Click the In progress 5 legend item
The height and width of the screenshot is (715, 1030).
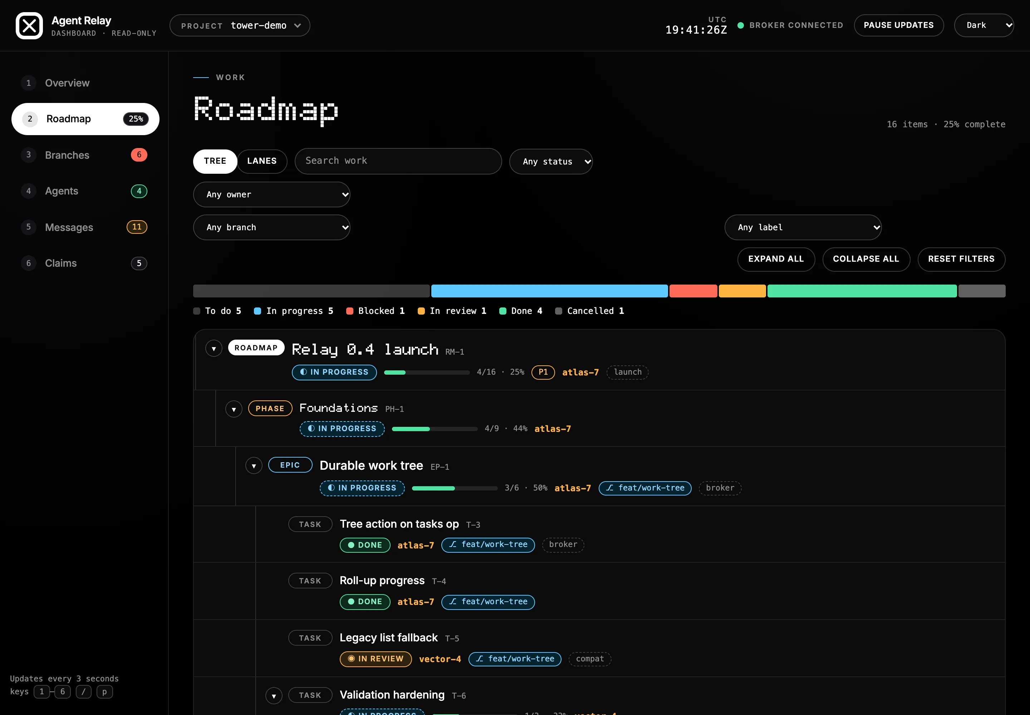click(294, 311)
